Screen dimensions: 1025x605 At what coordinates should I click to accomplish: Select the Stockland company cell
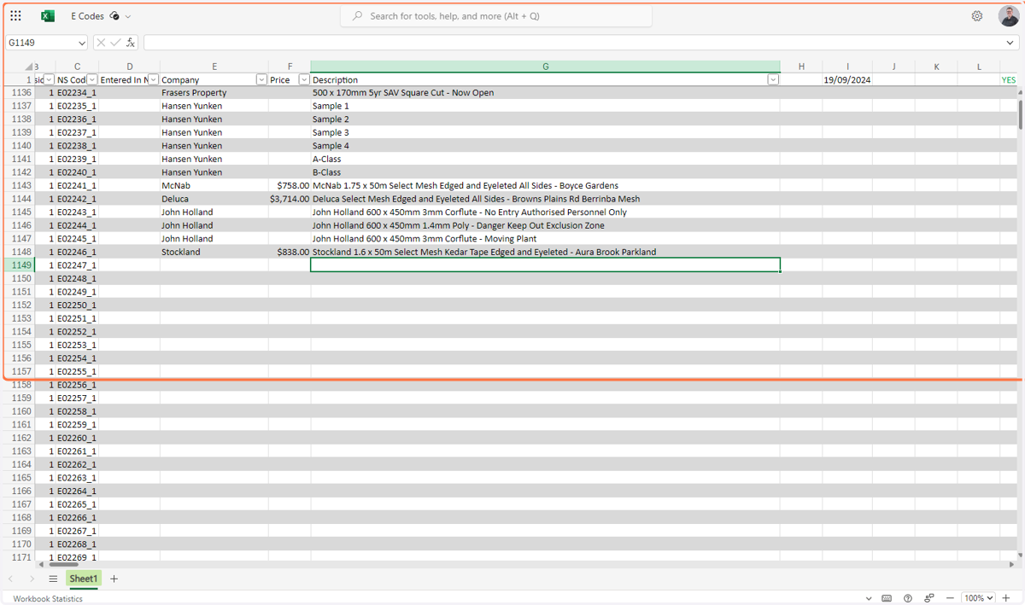pos(214,252)
